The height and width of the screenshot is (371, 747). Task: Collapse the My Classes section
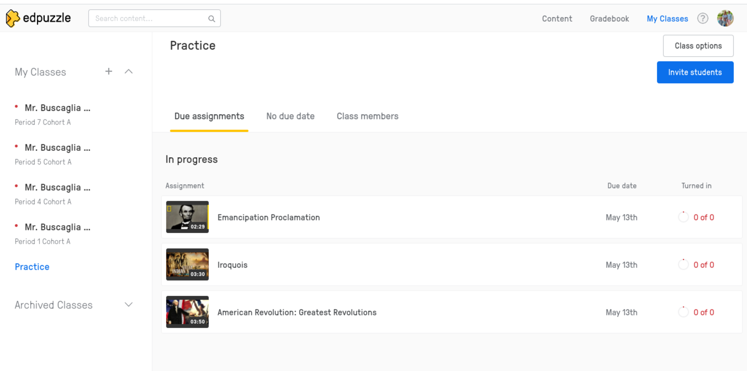128,72
